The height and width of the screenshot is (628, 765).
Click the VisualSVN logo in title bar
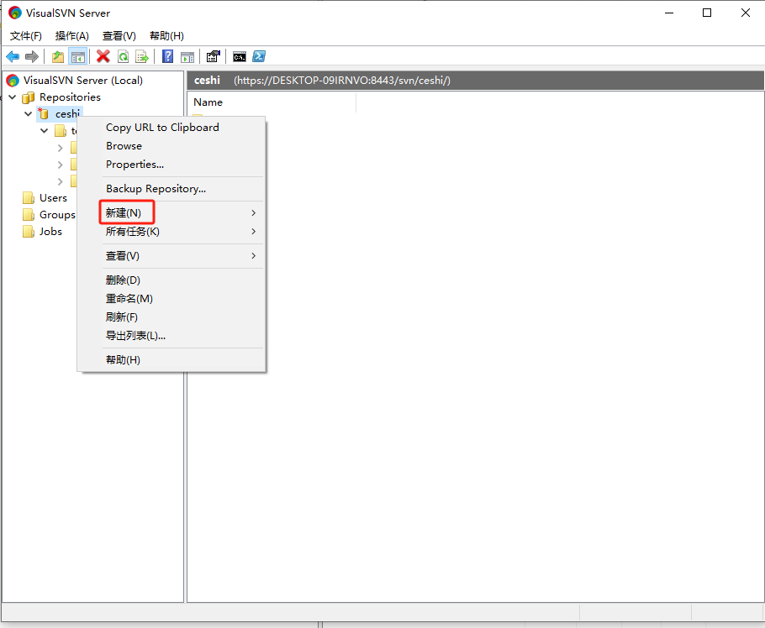(x=15, y=13)
